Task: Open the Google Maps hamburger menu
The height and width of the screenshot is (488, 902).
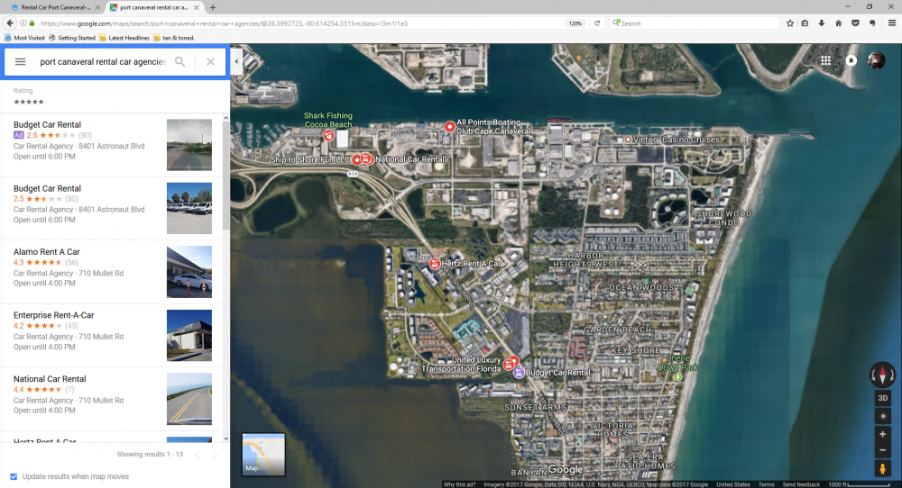Action: pos(20,62)
